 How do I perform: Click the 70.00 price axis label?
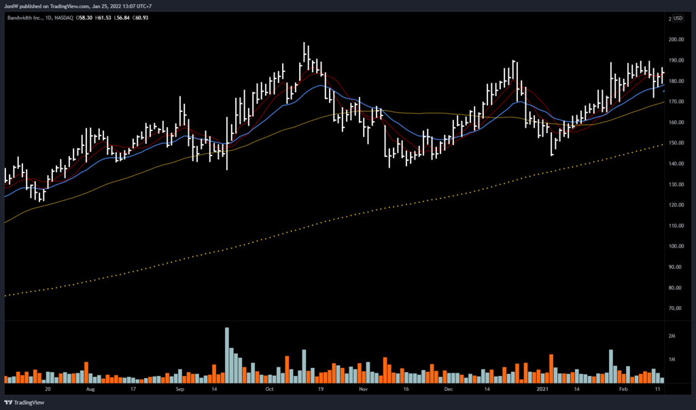click(675, 308)
